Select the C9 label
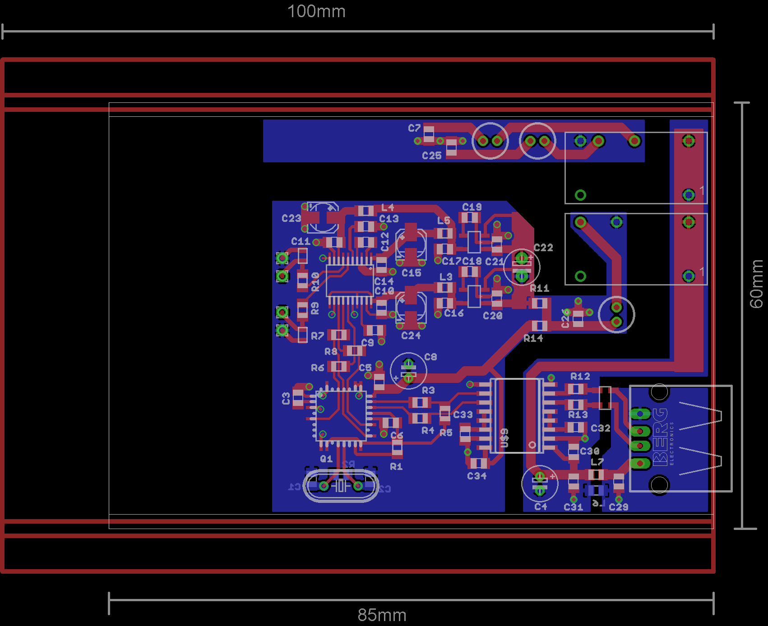Viewport: 768px width, 626px height. 368,343
